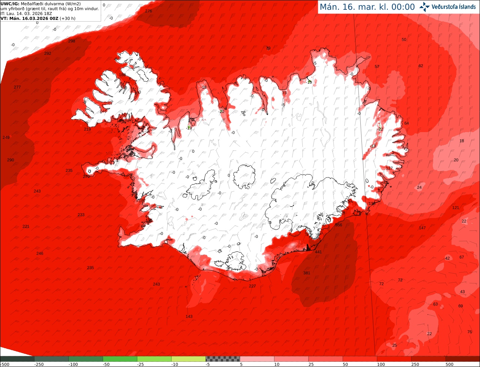Click the map value 221 in the western ocean
Screen dimensions: 480x367
pos(26,226)
